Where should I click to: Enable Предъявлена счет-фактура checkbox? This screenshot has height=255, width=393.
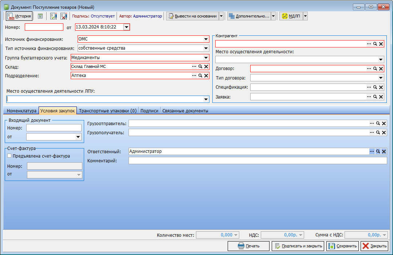click(9, 156)
